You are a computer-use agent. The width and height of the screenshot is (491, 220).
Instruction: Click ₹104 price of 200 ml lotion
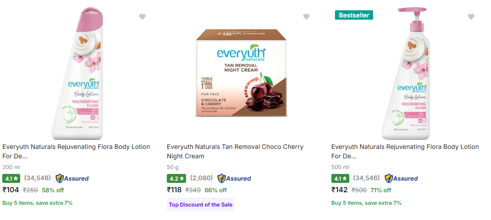coord(11,190)
